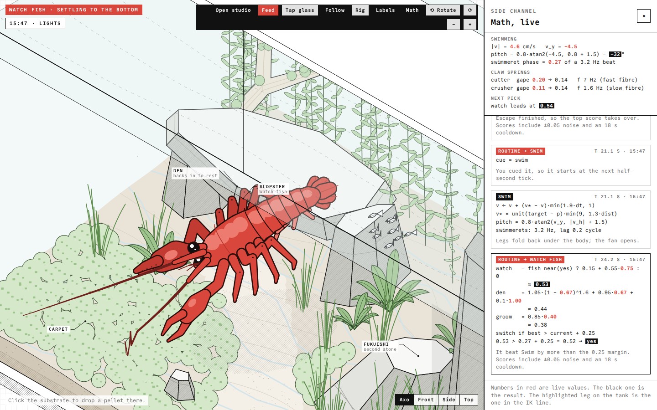Click the 'ROUTINE → WATCH FISH' log badge

click(530, 260)
